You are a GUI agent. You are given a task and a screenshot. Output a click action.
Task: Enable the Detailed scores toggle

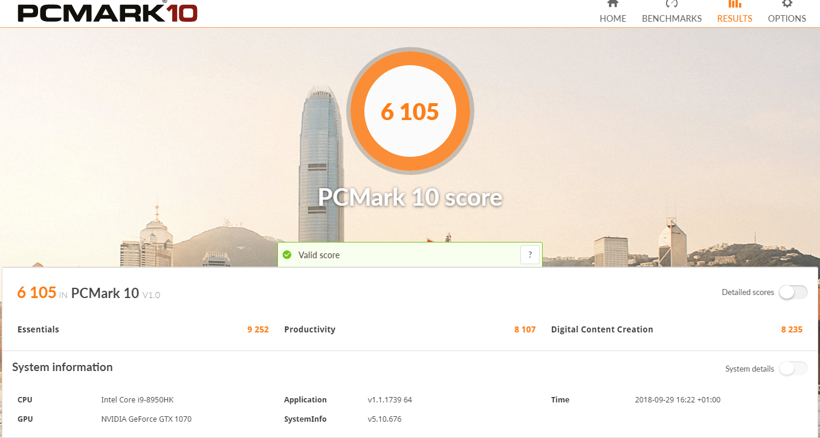pos(792,293)
